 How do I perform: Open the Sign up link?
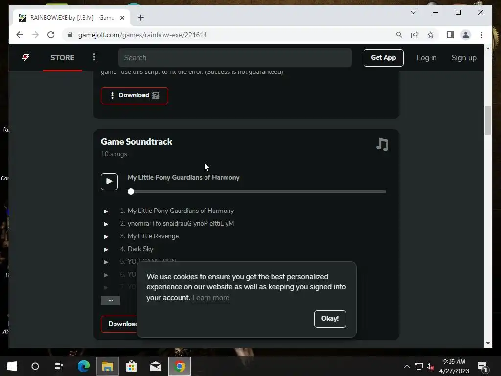464,58
